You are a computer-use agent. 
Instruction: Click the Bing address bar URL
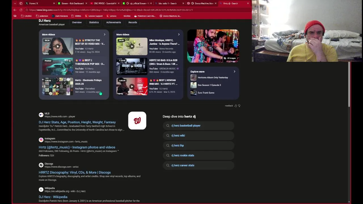pyautogui.click(x=111, y=10)
